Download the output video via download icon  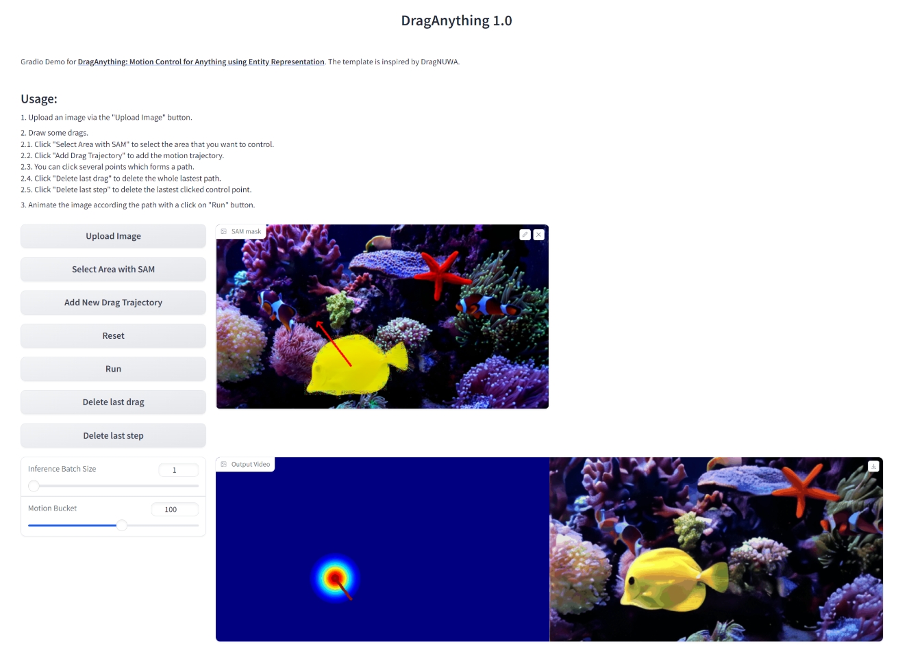(873, 466)
